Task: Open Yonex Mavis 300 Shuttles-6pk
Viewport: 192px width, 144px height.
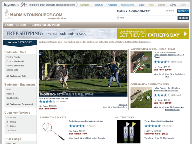Action: click(x=159, y=121)
